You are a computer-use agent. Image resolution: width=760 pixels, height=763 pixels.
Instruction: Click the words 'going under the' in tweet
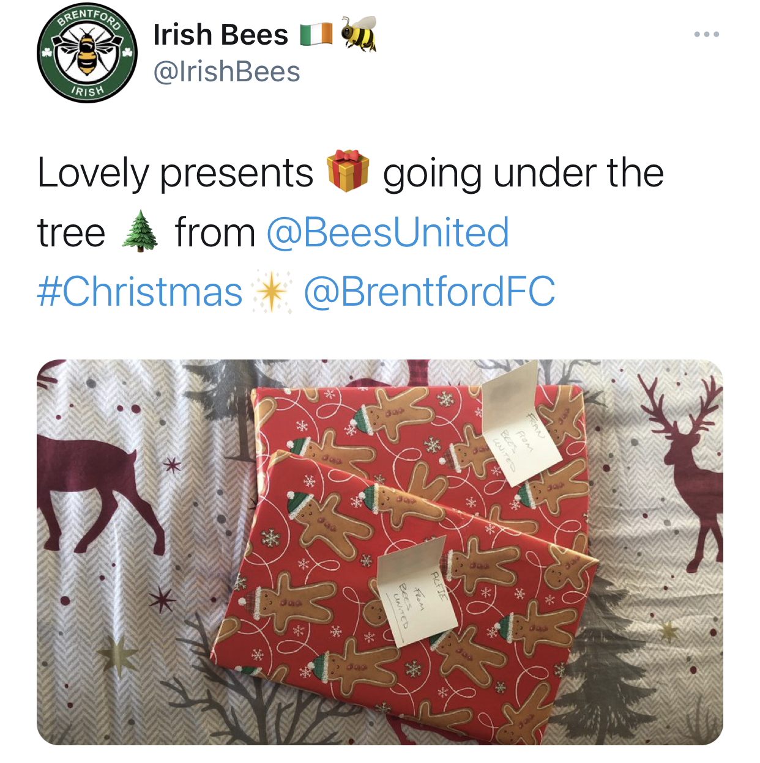pyautogui.click(x=524, y=173)
